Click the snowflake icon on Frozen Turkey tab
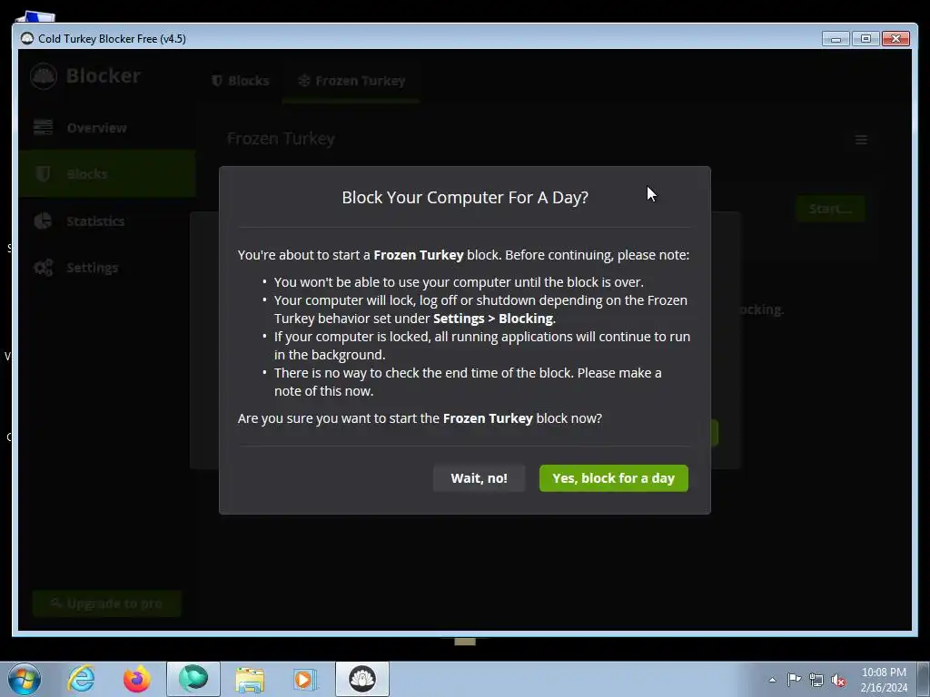The width and height of the screenshot is (930, 697). 304,81
